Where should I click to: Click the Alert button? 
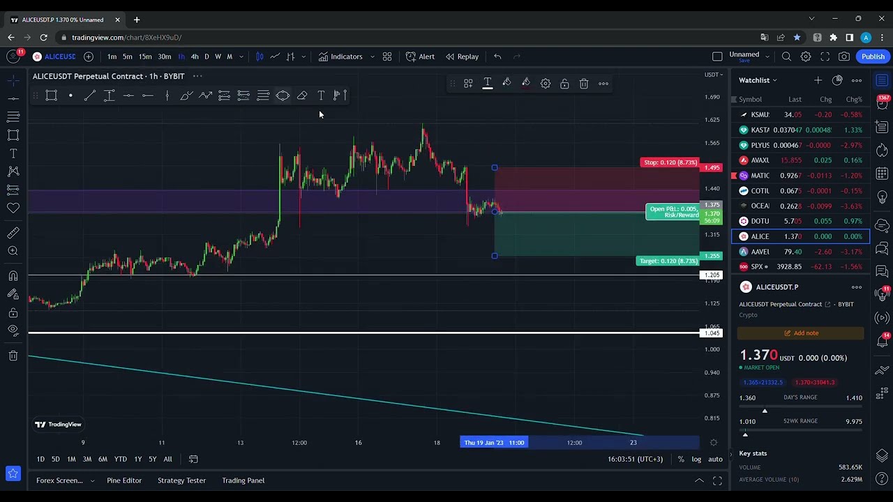(x=420, y=56)
